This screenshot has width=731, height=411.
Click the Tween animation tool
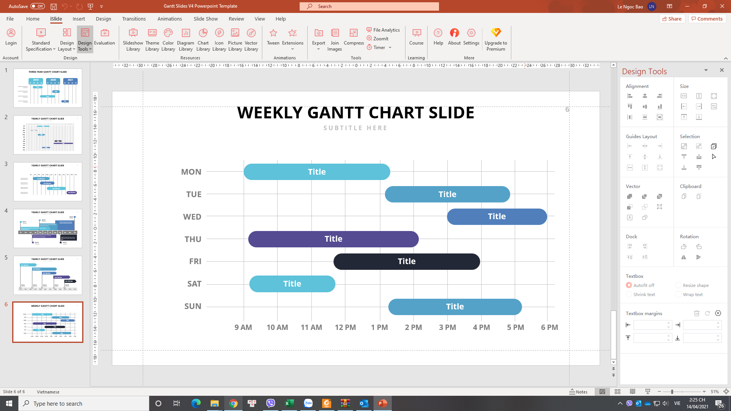click(x=273, y=37)
